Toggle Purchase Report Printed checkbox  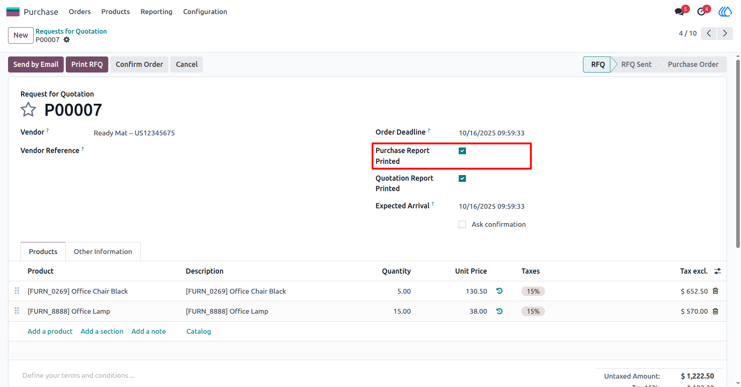(x=462, y=151)
